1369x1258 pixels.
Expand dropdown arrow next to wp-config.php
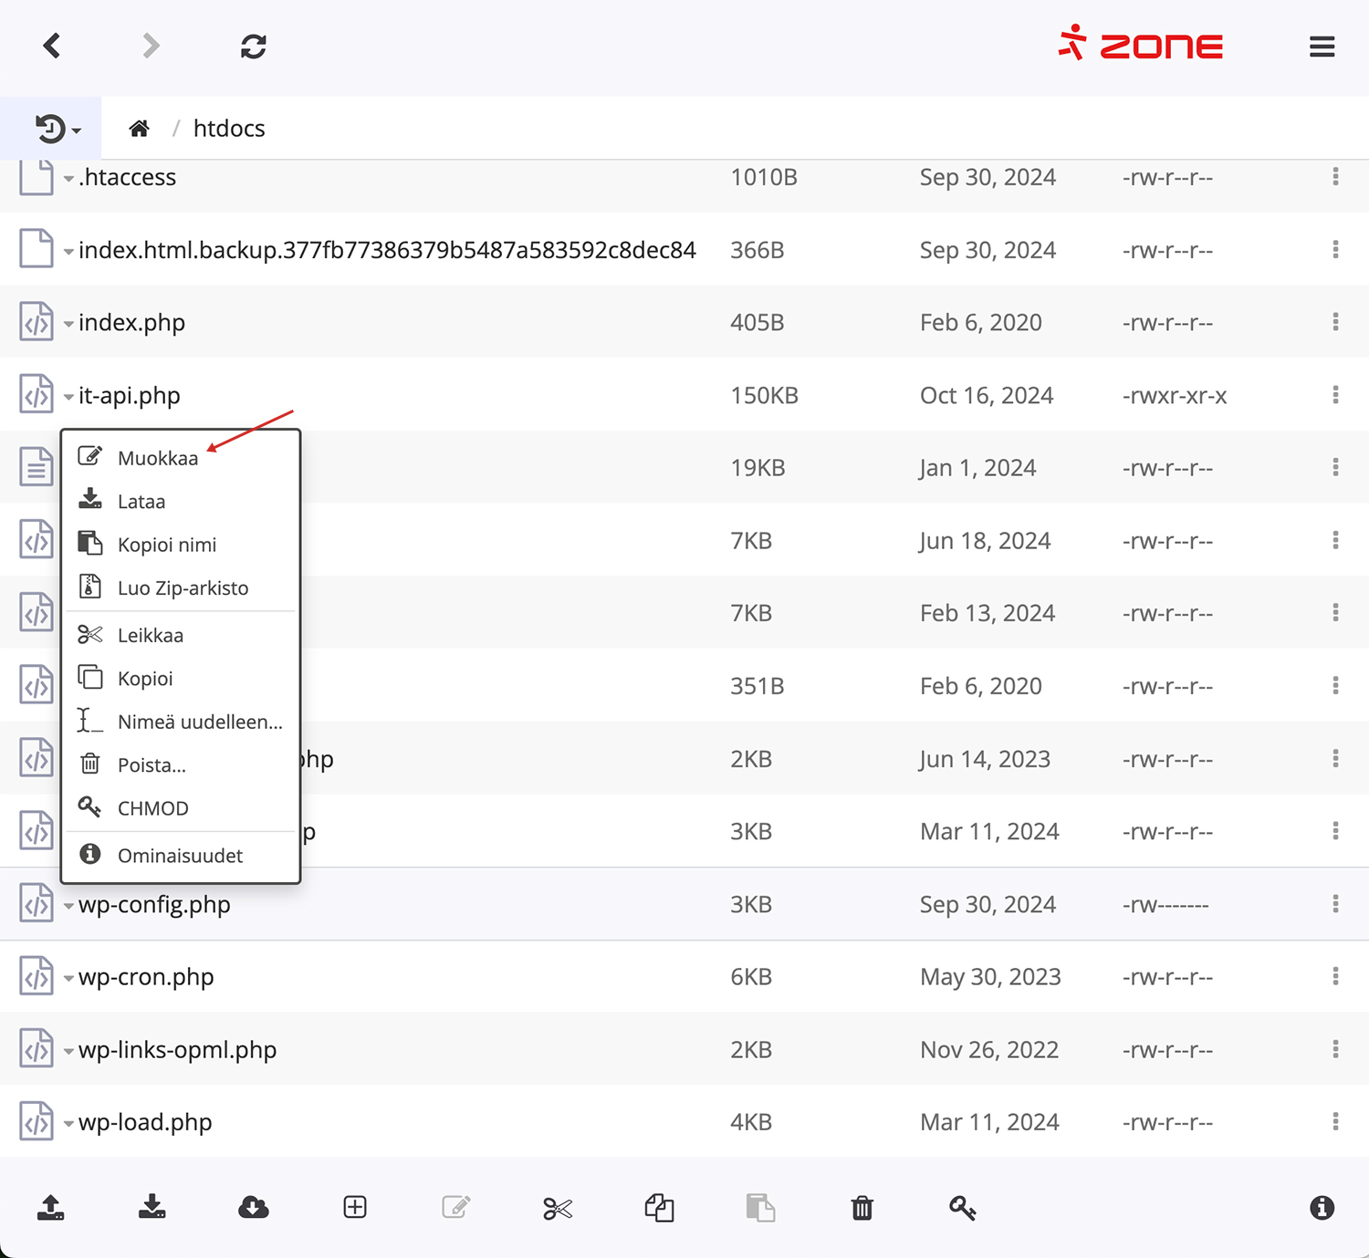[x=68, y=906]
